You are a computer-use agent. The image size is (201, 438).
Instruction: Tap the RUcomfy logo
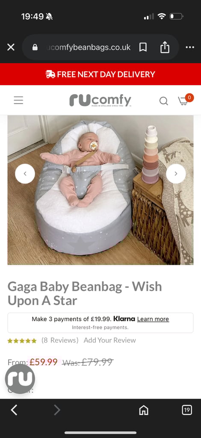tap(100, 100)
